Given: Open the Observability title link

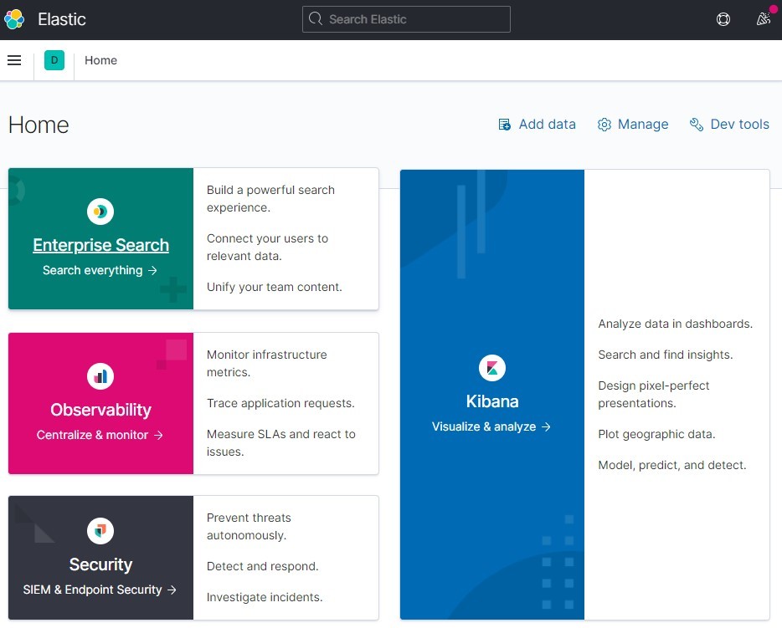Looking at the screenshot, I should click(x=100, y=410).
